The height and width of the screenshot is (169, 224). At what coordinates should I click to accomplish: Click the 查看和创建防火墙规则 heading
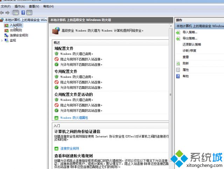pos(73,156)
